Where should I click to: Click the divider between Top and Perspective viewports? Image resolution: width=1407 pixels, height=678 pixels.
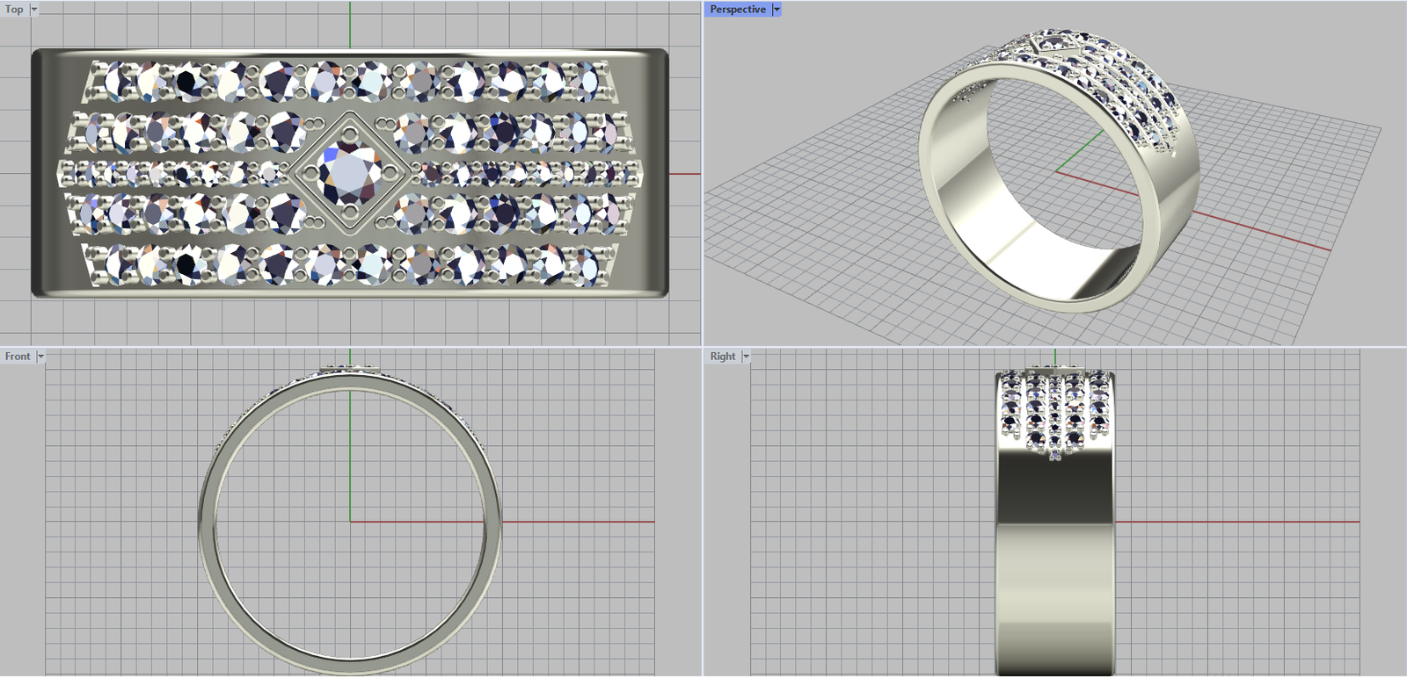(703, 176)
